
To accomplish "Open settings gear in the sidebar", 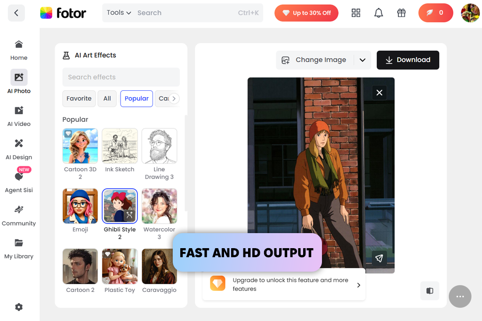I will click(x=19, y=307).
